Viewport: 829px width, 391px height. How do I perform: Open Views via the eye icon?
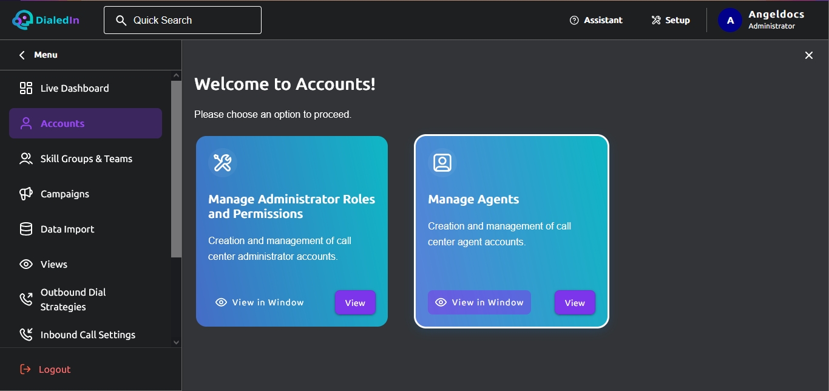tap(26, 264)
